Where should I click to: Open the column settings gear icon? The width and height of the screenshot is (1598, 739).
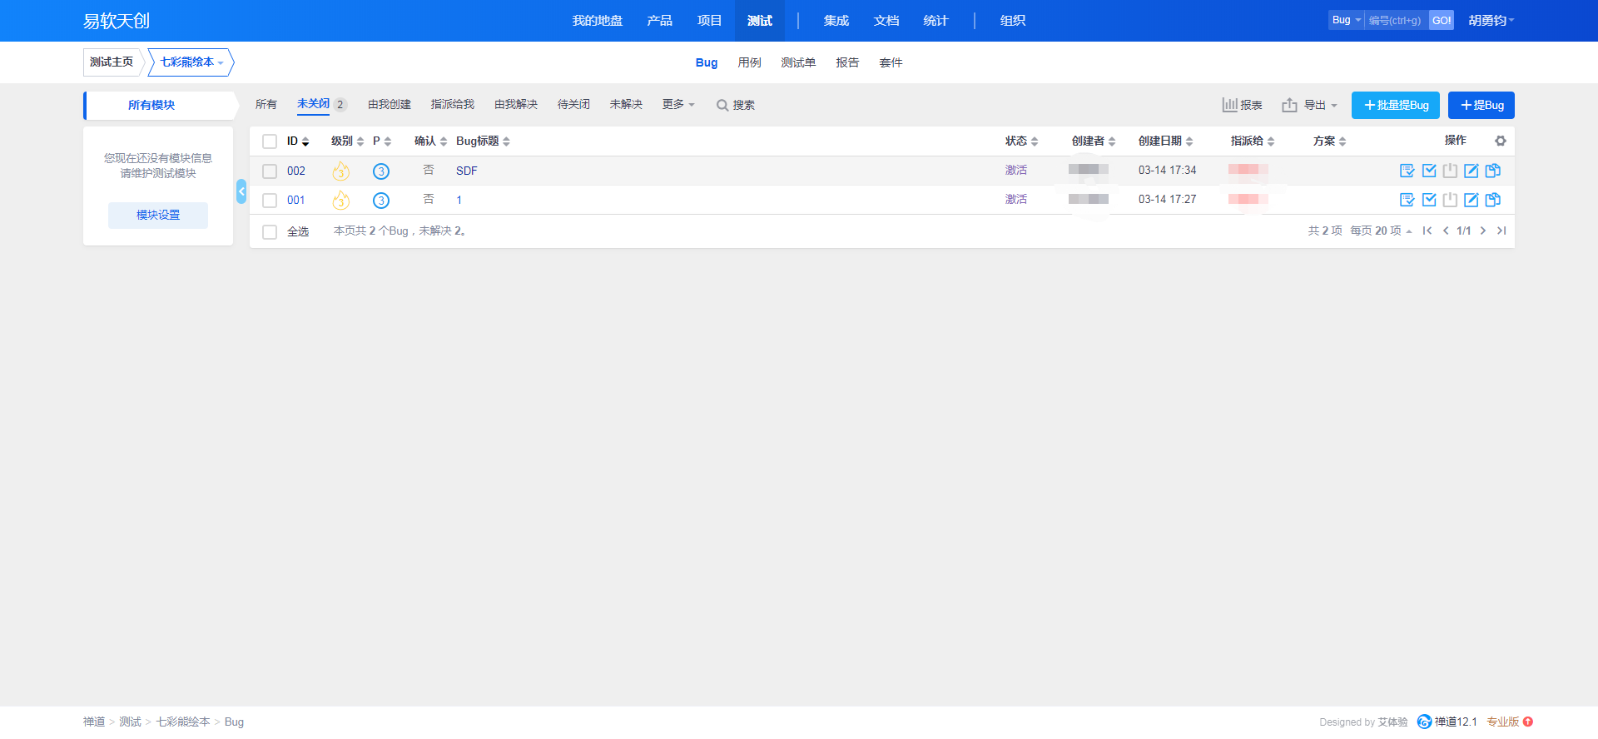click(1501, 141)
